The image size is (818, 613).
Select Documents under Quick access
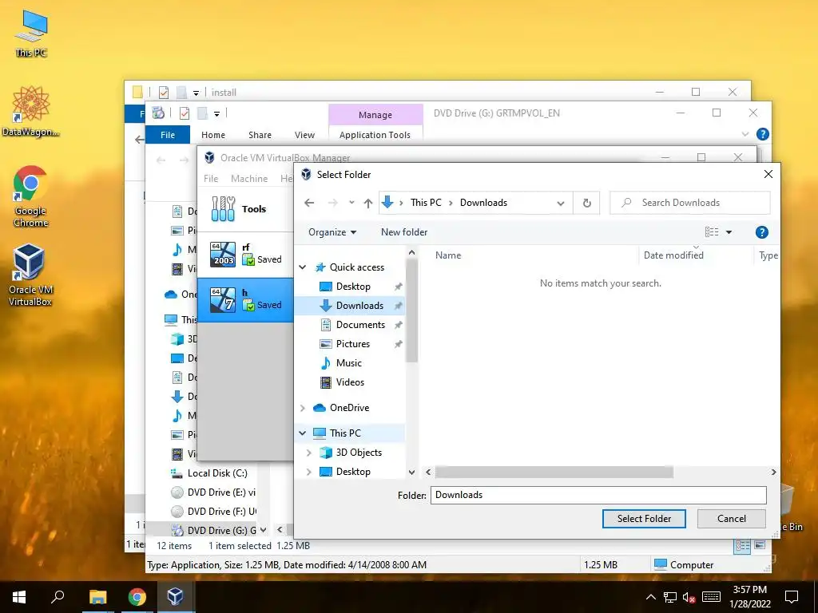pos(360,326)
